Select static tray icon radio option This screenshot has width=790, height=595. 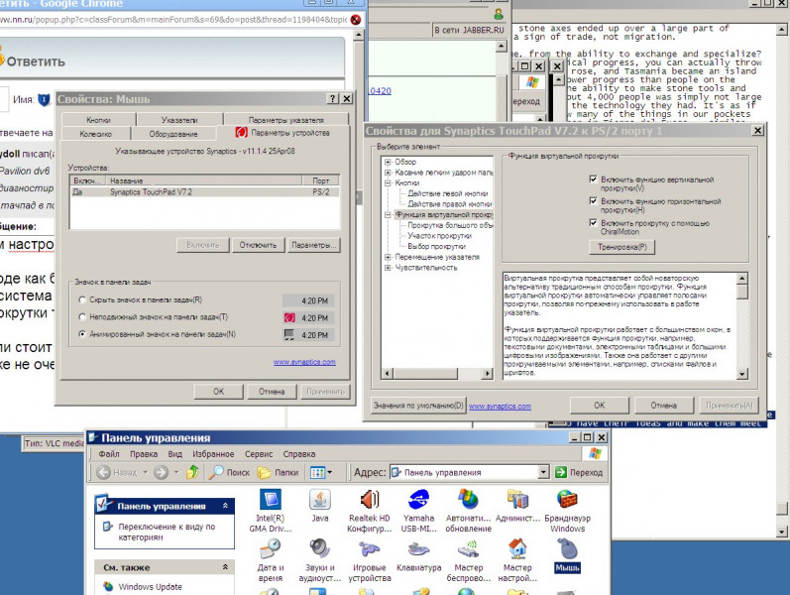tap(82, 316)
